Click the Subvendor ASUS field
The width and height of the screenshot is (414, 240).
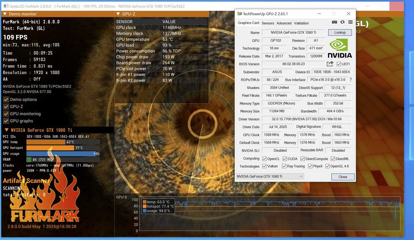[x=277, y=72]
